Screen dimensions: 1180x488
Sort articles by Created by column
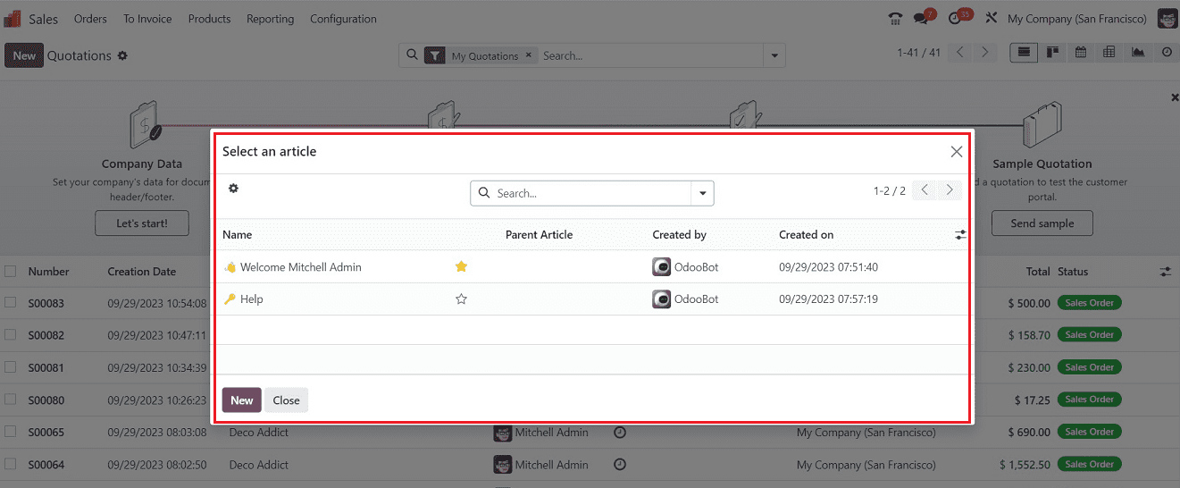click(679, 235)
